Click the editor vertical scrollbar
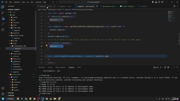 tap(179, 39)
